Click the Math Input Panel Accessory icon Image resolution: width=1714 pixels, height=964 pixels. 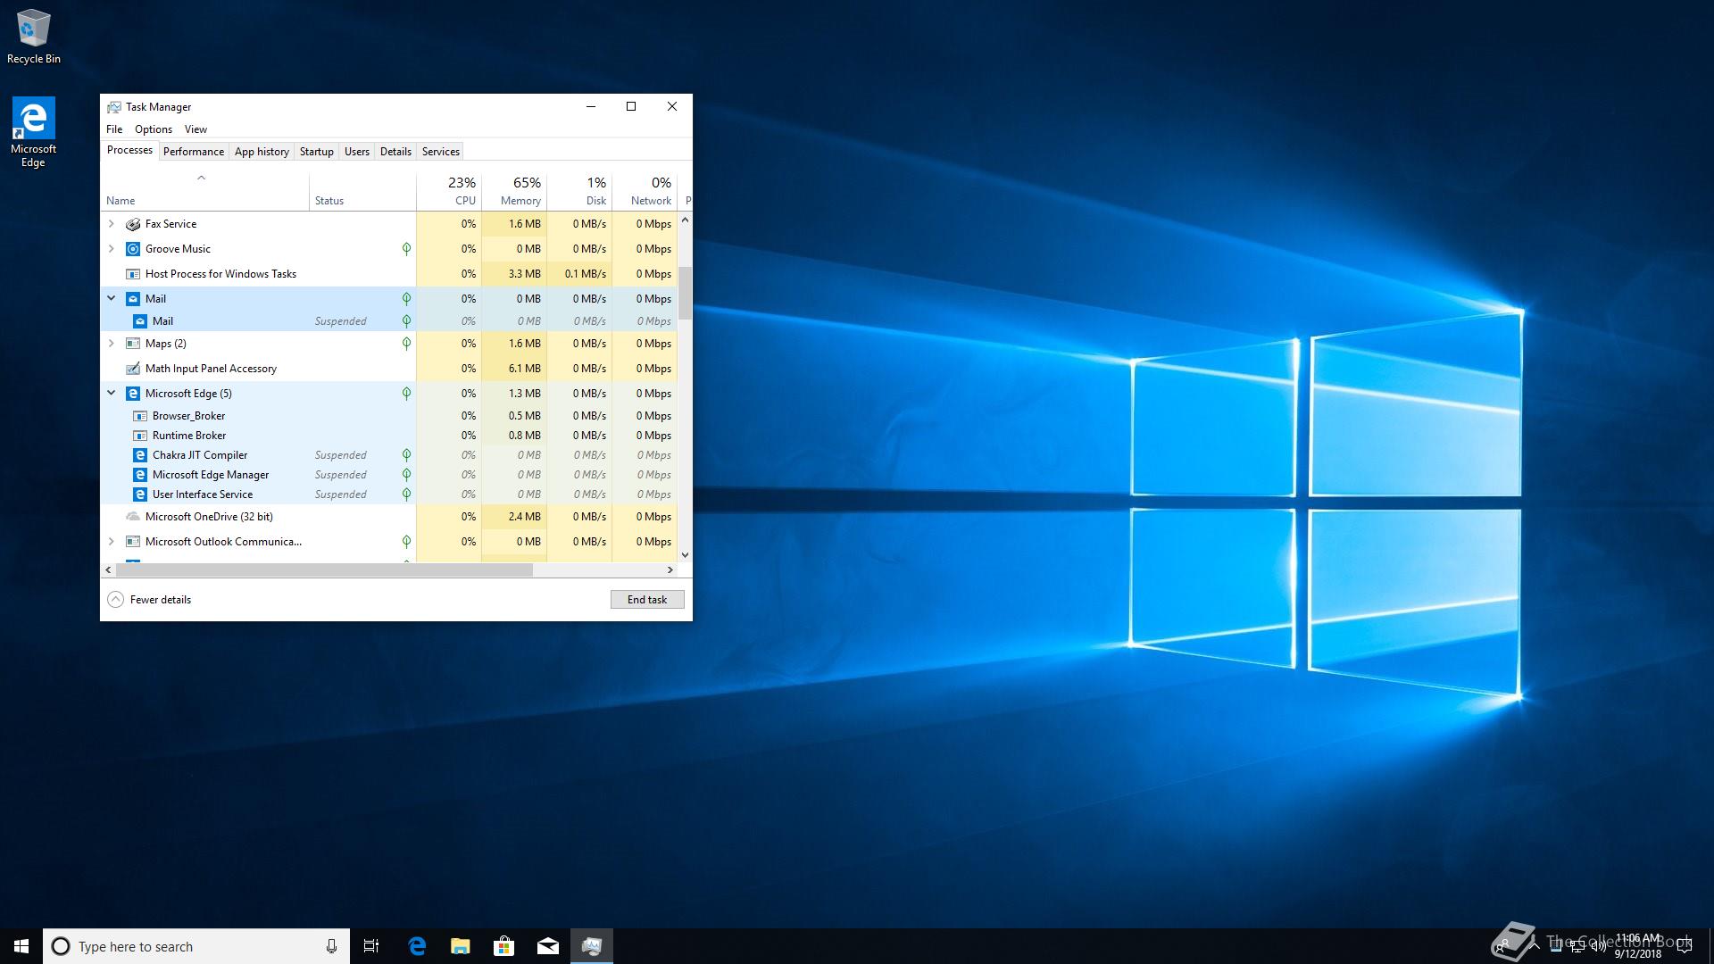(133, 369)
